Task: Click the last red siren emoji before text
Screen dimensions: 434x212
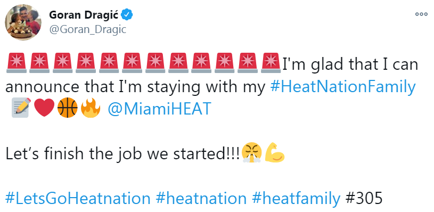Action: 271,63
